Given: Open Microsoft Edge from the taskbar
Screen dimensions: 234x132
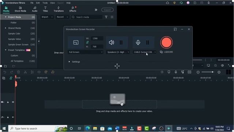Looking at the screenshot, I should (88, 128).
